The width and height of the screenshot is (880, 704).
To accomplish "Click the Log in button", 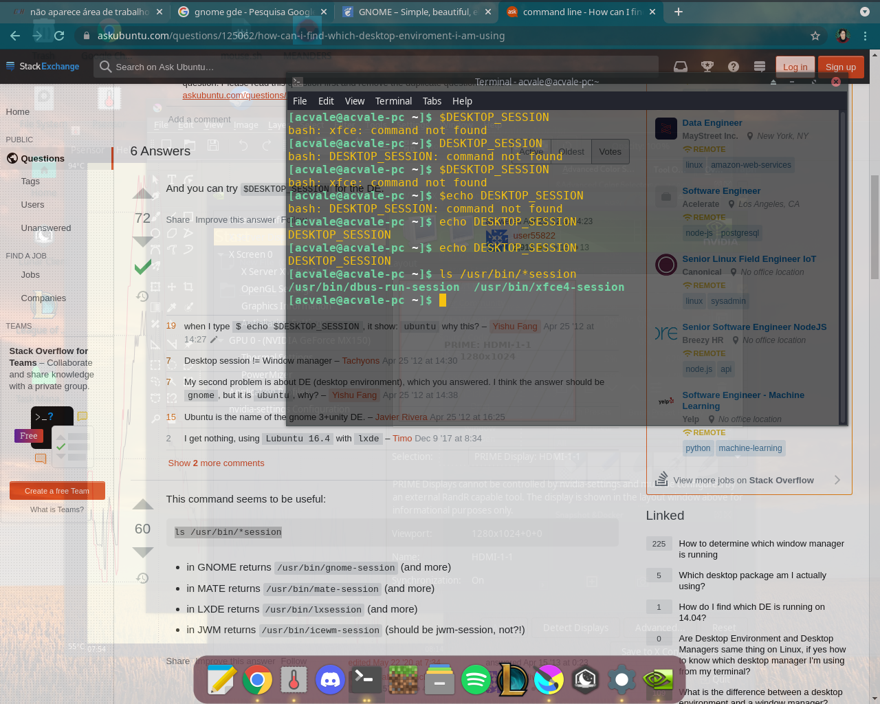I will (795, 67).
